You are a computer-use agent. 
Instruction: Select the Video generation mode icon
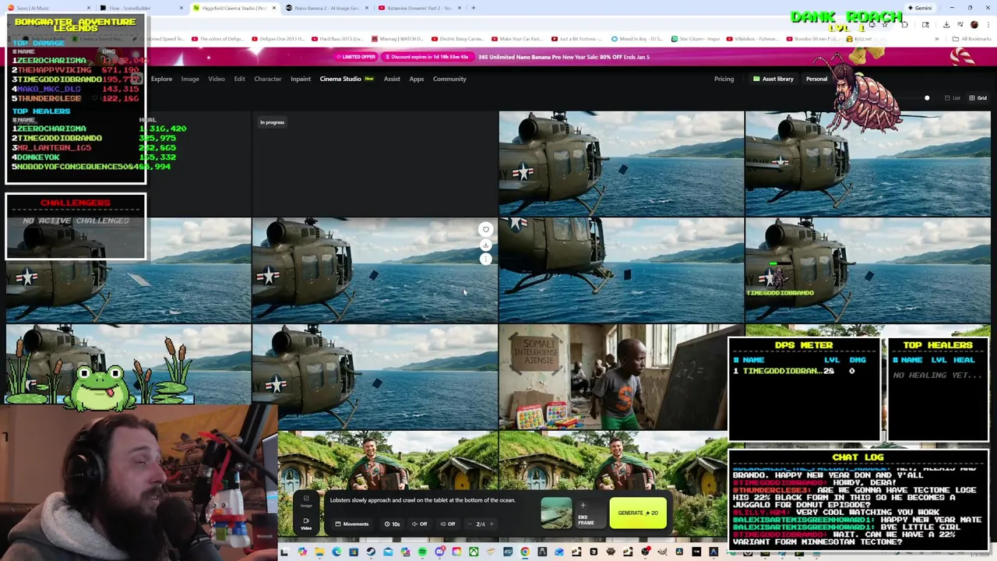click(x=306, y=524)
